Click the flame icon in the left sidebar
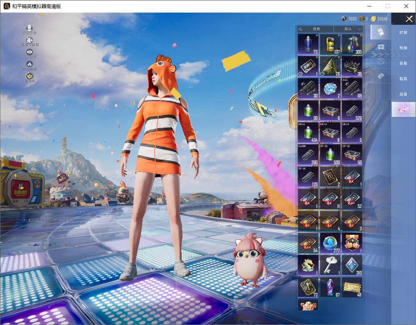The height and width of the screenshot is (325, 416). click(x=30, y=65)
